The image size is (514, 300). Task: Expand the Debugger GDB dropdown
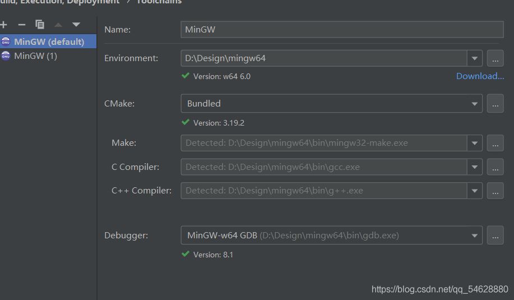click(x=475, y=236)
